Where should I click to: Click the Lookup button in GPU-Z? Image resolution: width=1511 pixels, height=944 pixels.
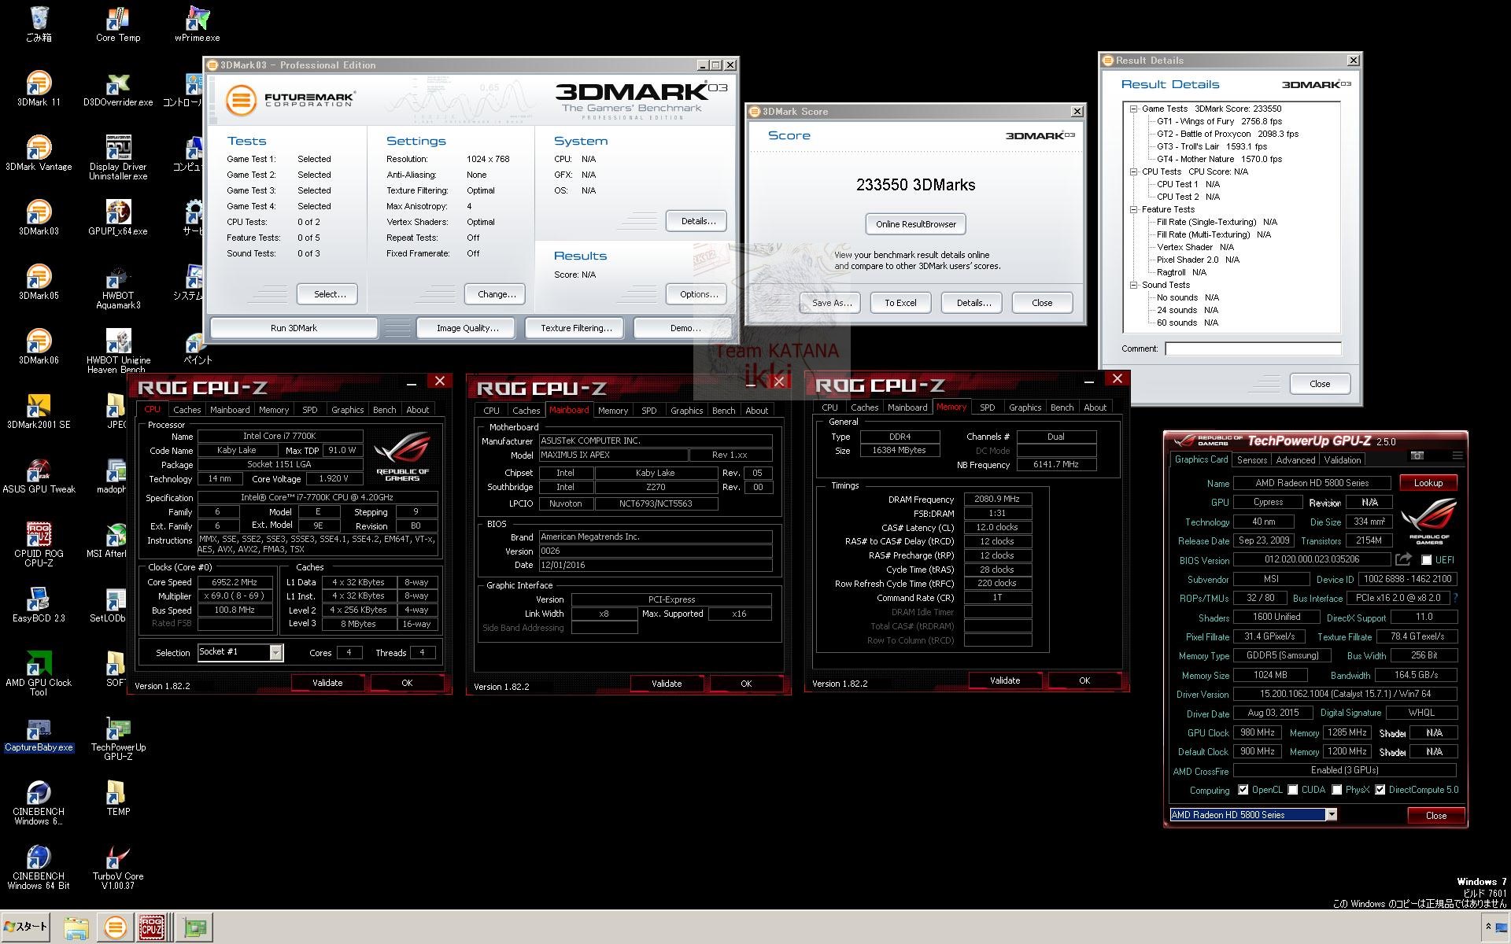[1428, 483]
